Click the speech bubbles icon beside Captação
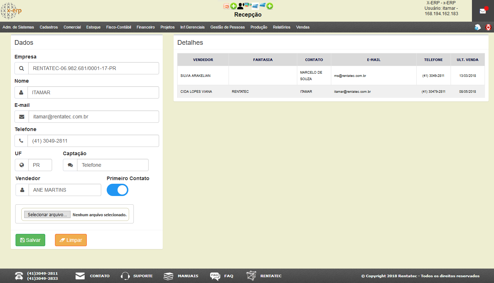Screen dimensions: 494x283 (x=70, y=165)
